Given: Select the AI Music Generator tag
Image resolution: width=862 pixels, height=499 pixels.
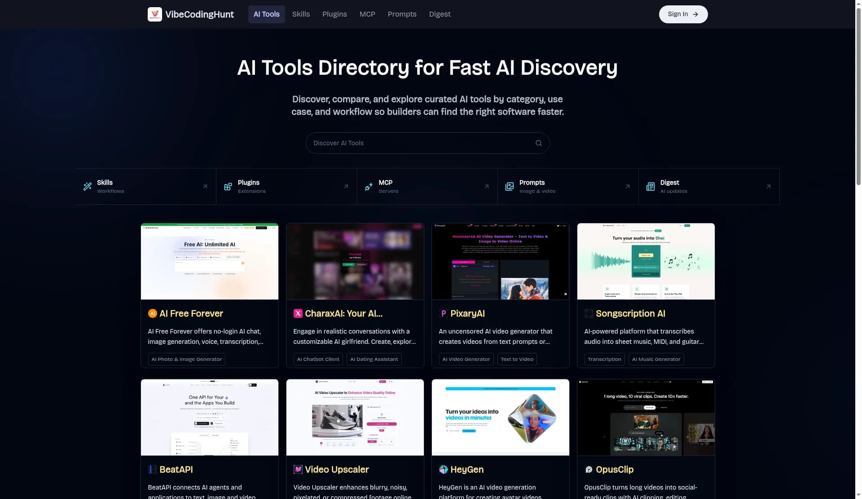Looking at the screenshot, I should 656,359.
